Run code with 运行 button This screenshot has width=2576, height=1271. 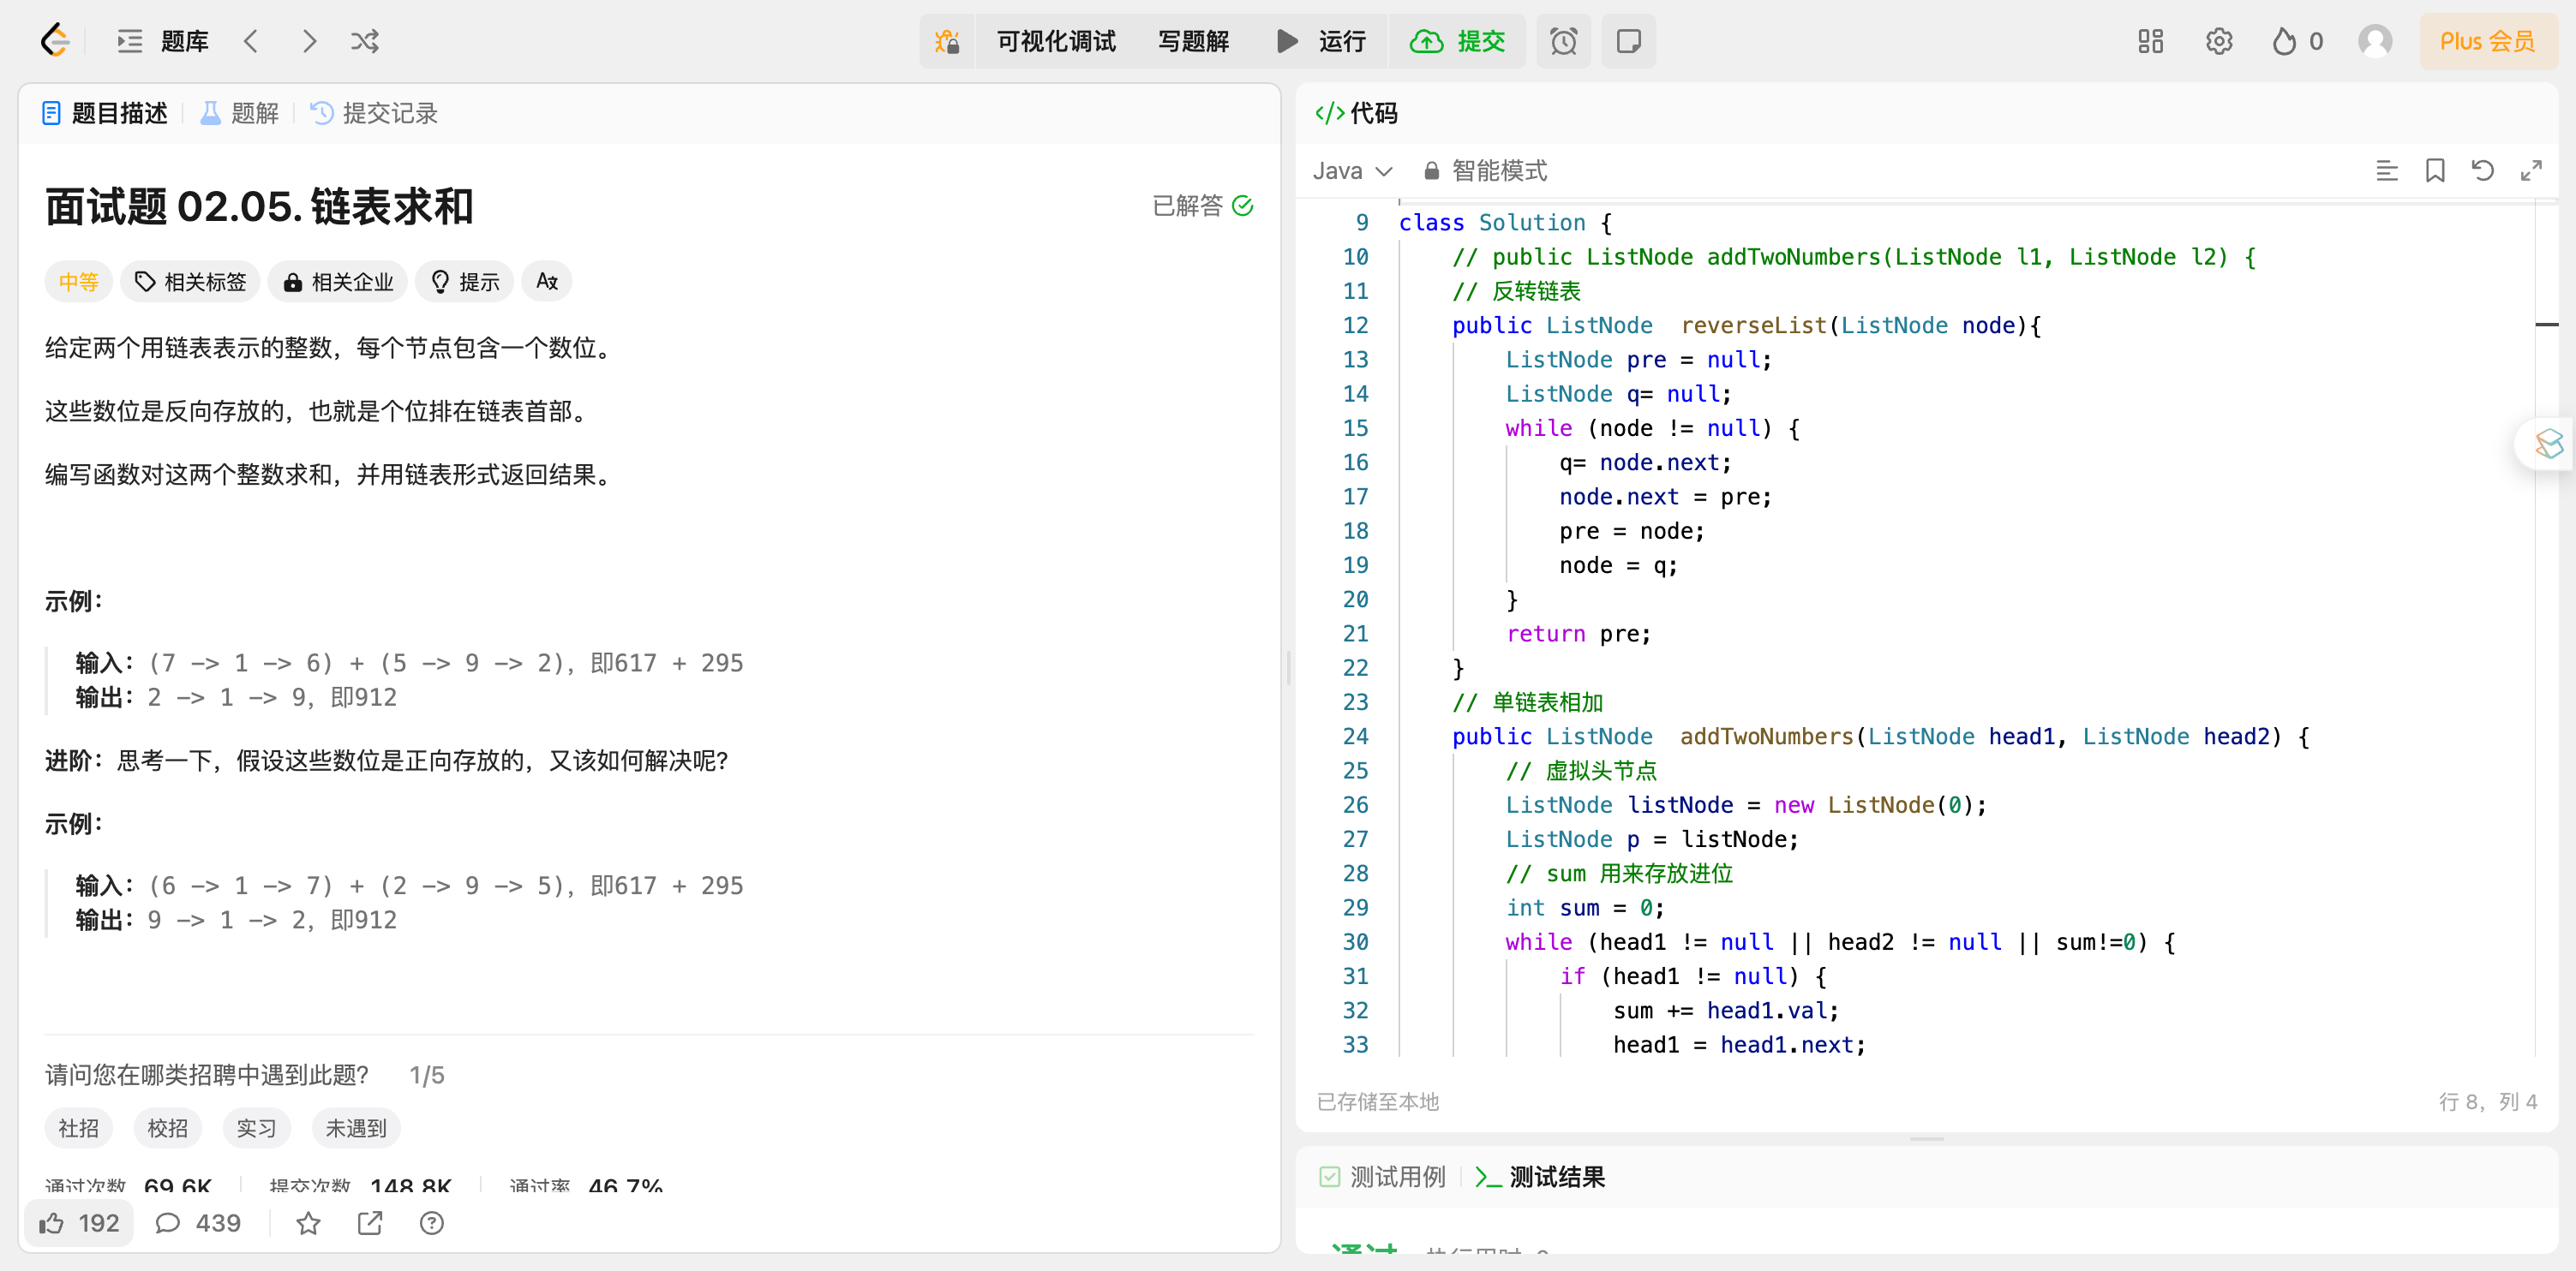(x=1322, y=41)
